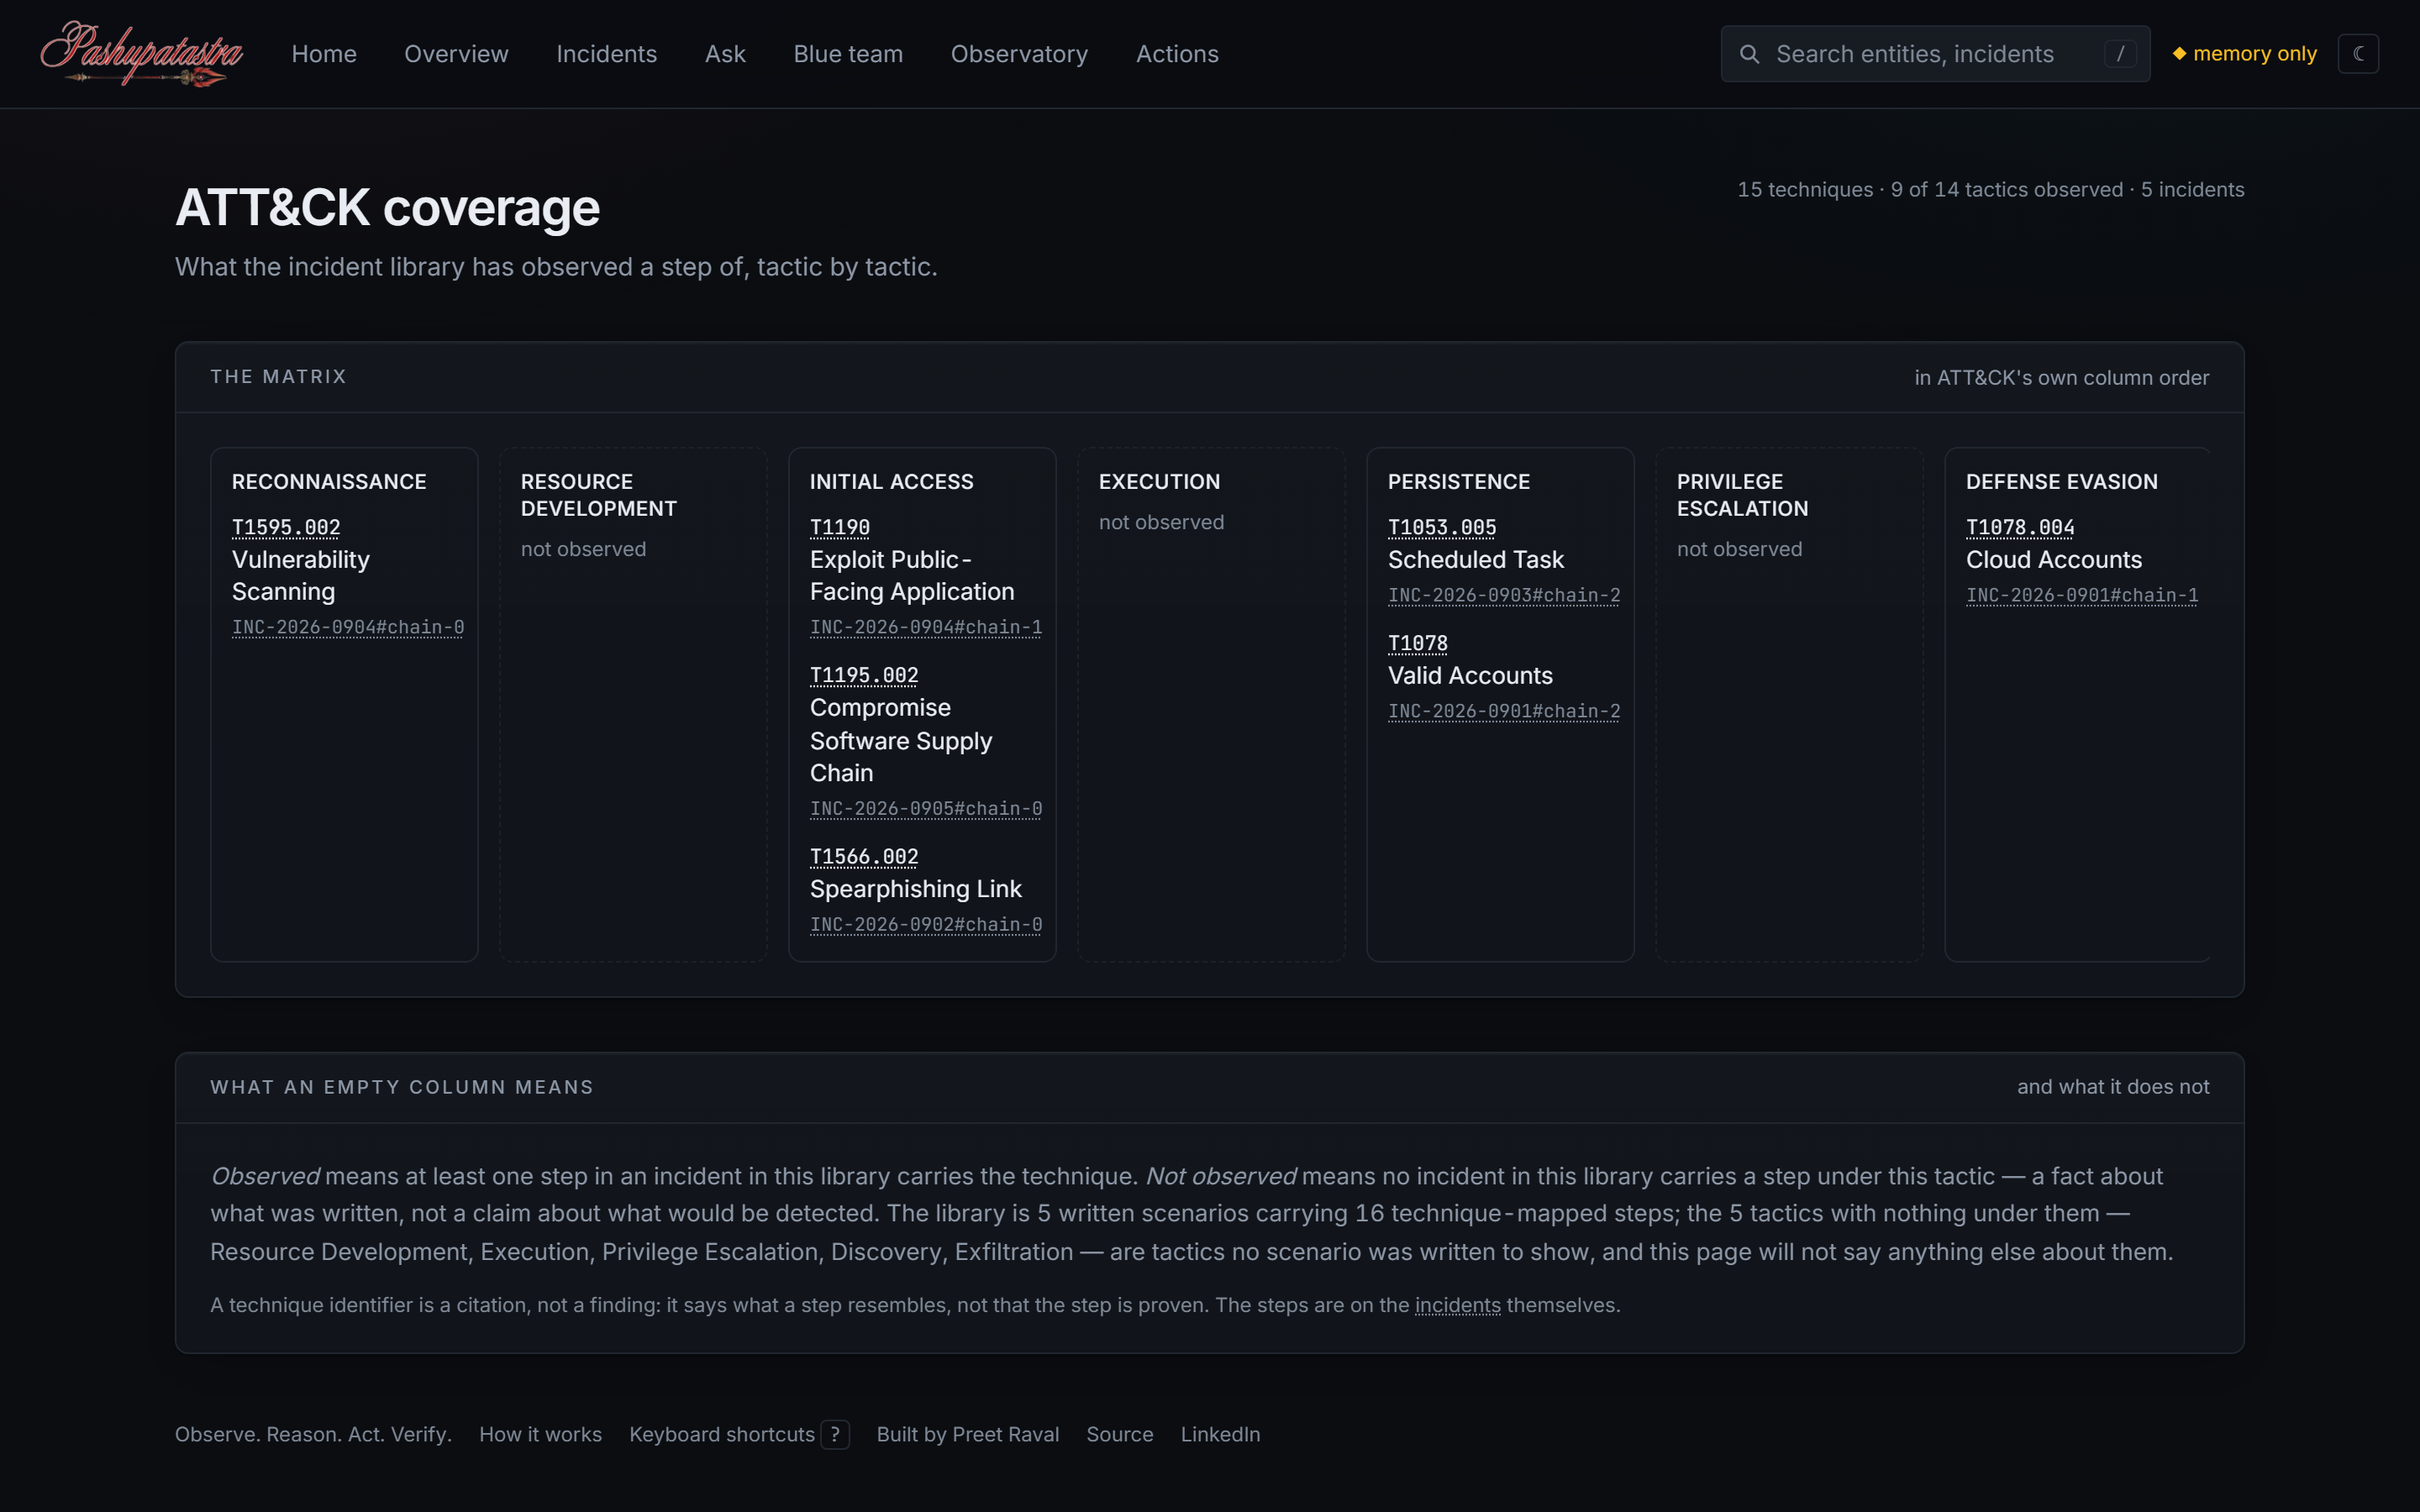Open INC-2026-0905#chain-0 reference
The image size is (2420, 1512).
click(x=926, y=808)
